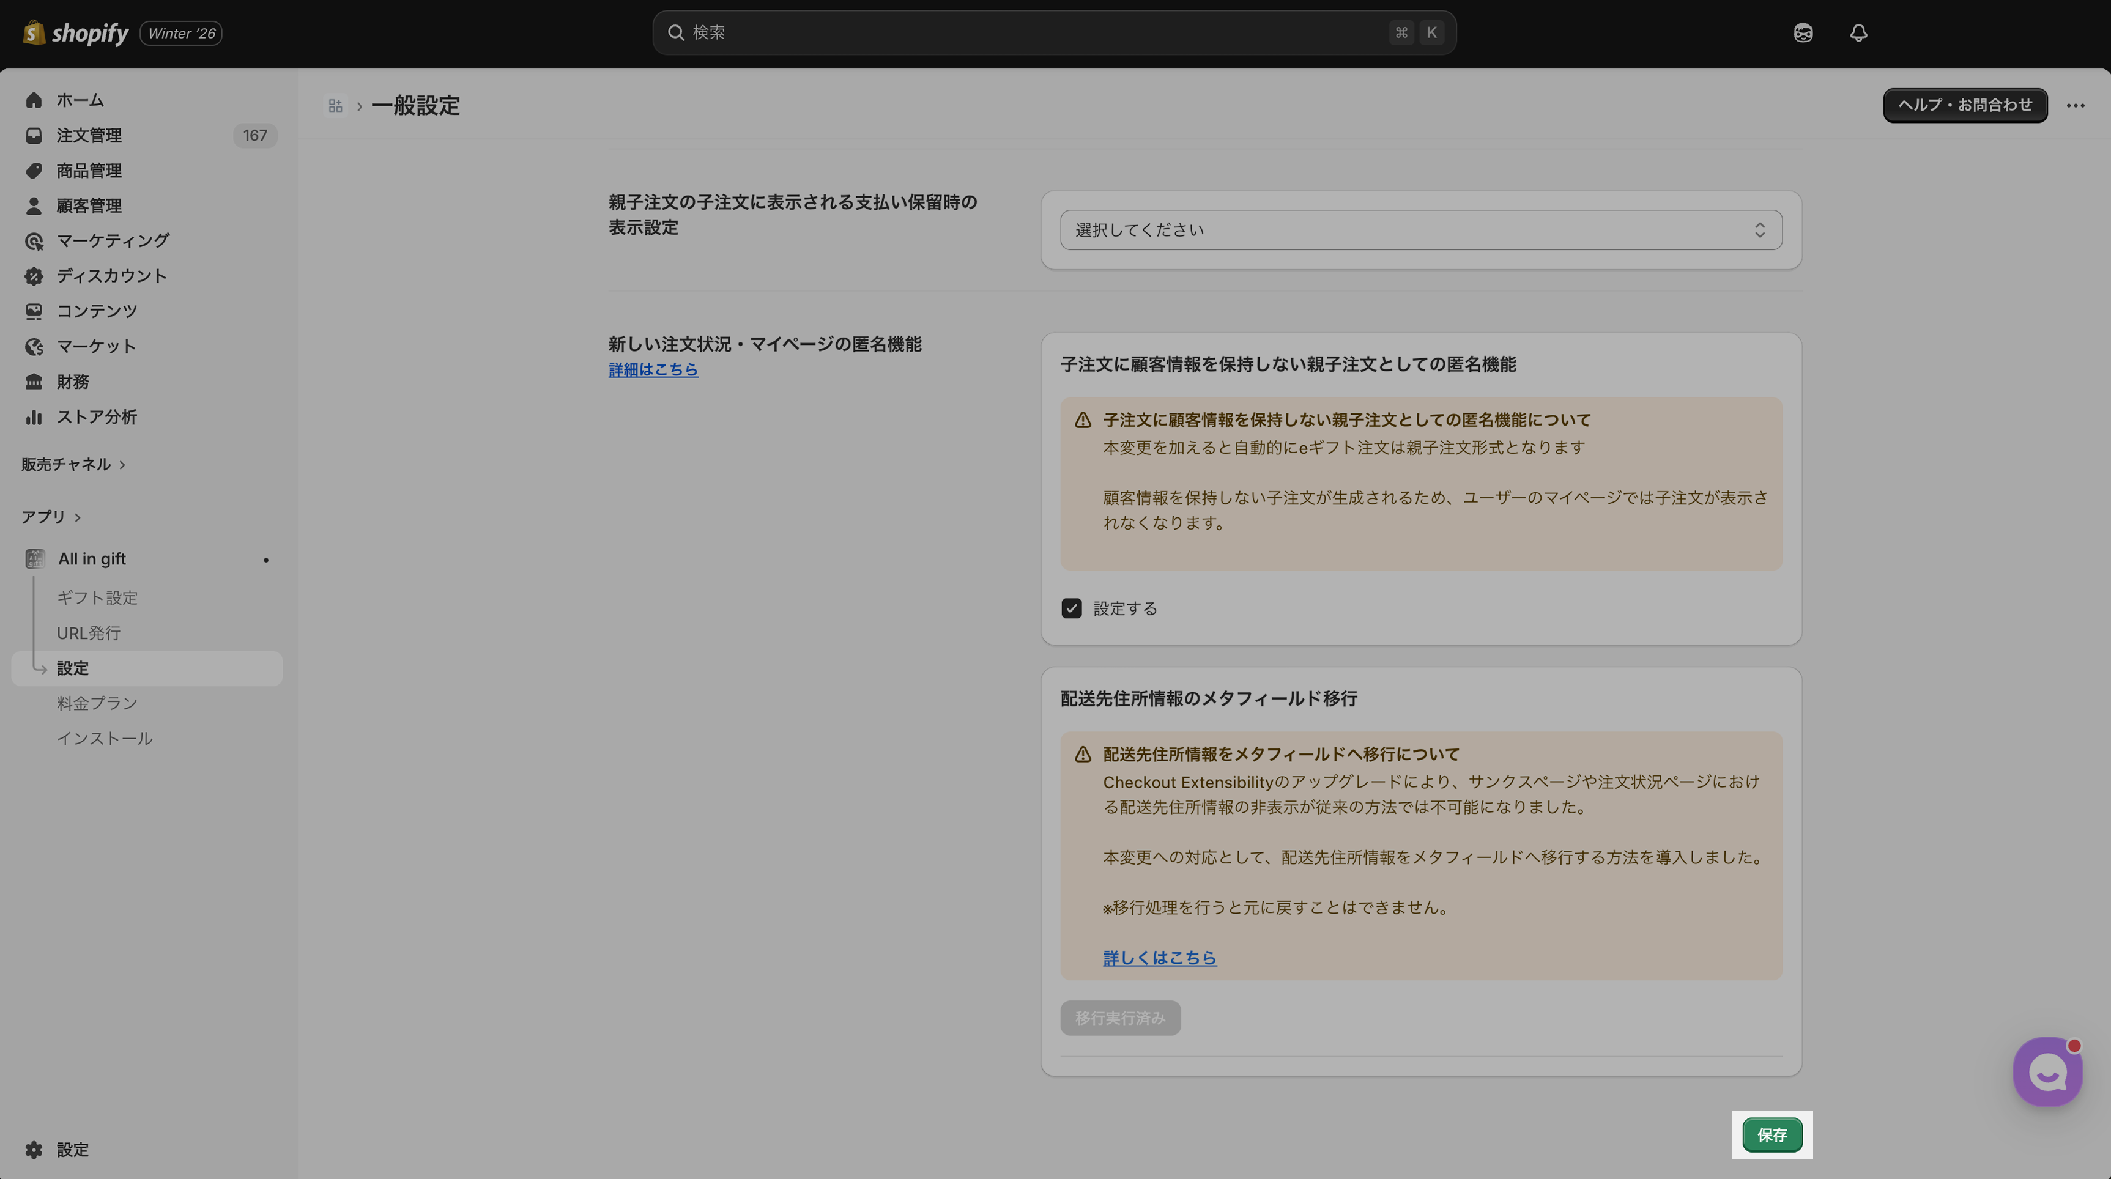Open the 選択してください dropdown
The image size is (2111, 1179).
tap(1420, 230)
